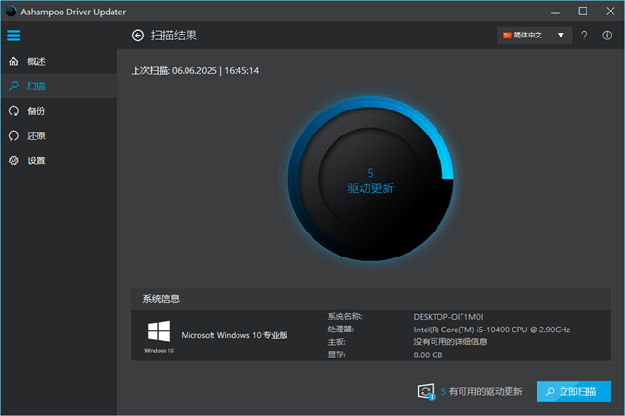Go to the 还原 restore section
The height and width of the screenshot is (416, 625).
point(37,136)
